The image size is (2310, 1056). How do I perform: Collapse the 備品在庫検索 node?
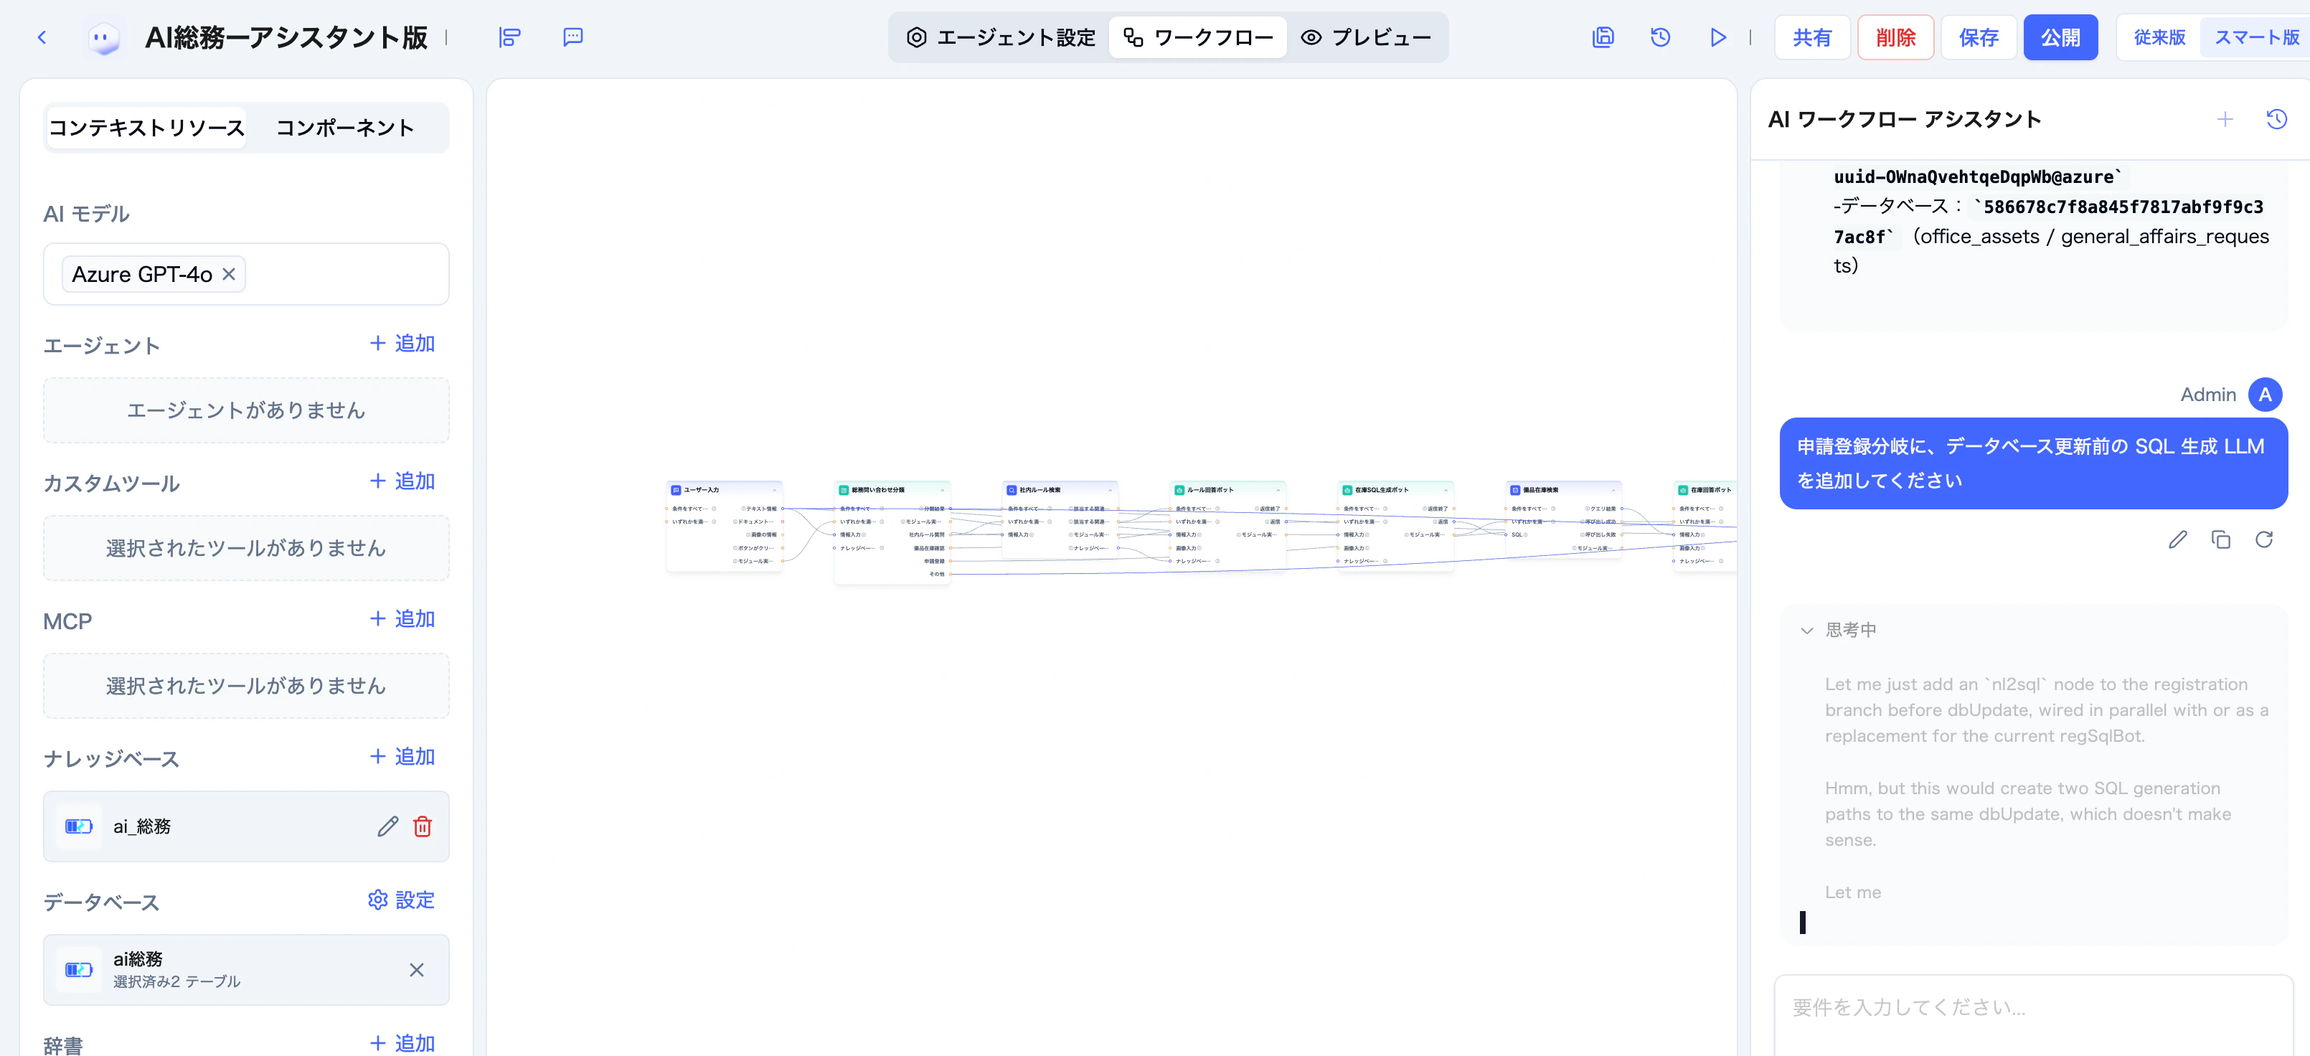[1613, 491]
